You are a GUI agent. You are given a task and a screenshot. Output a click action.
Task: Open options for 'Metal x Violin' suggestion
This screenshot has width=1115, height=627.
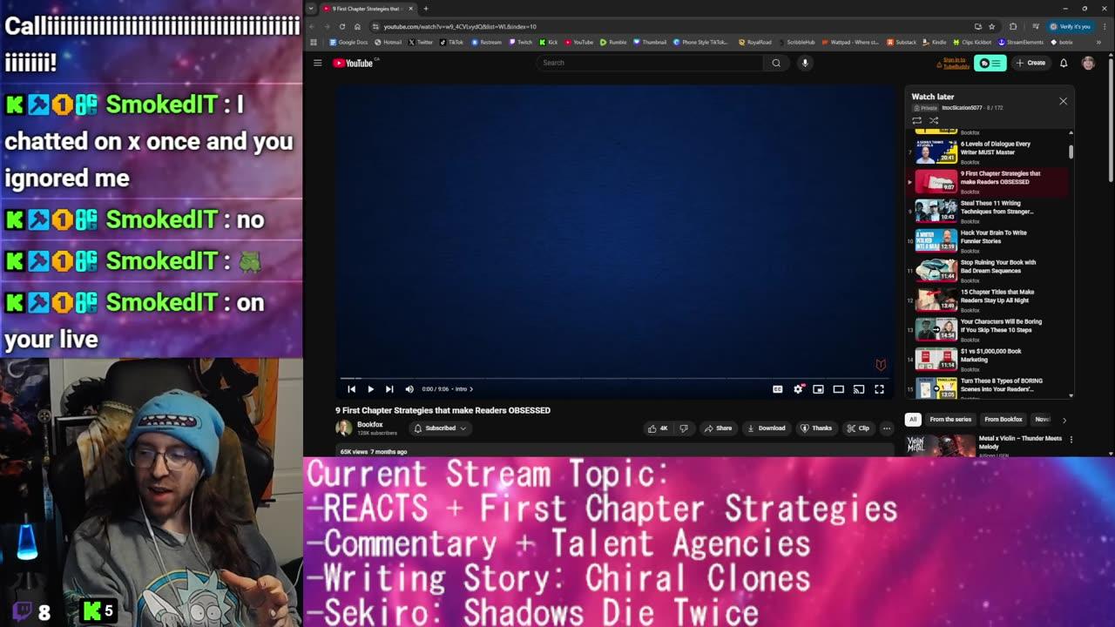(1071, 440)
